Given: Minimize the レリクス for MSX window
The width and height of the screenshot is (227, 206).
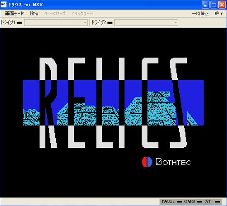Looking at the screenshot, I should (205, 5).
